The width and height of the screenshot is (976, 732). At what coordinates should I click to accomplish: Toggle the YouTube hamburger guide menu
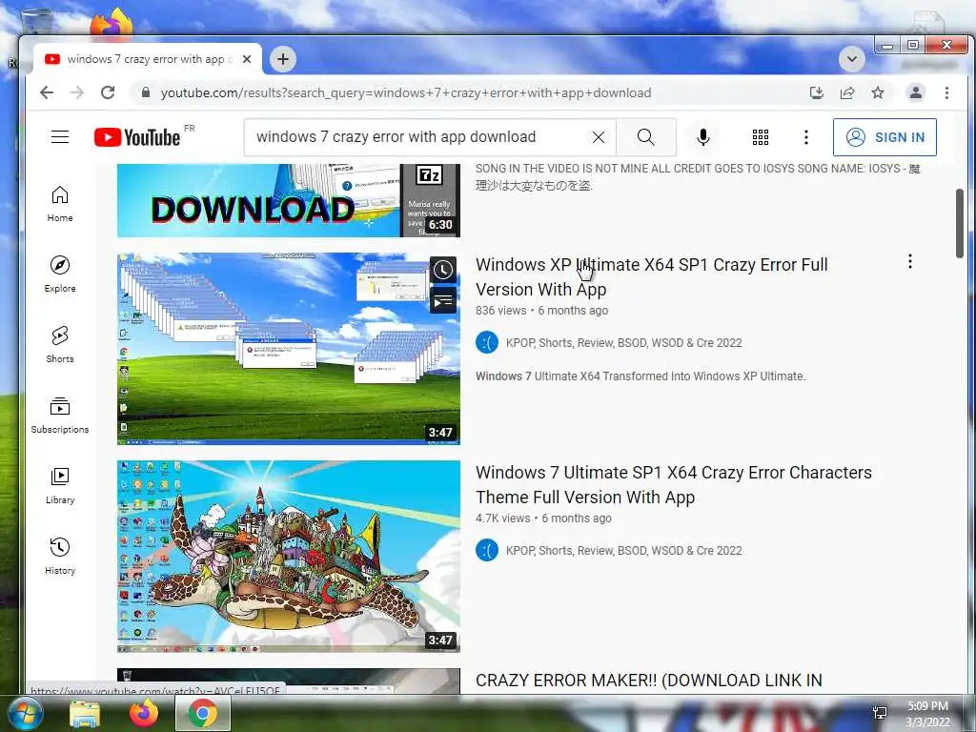click(60, 137)
